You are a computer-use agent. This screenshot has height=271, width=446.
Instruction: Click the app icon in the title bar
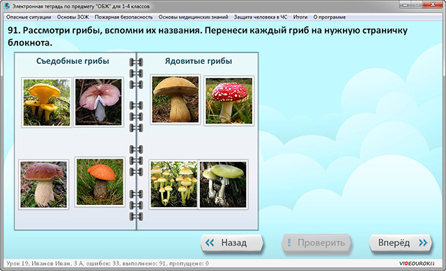pos(8,6)
